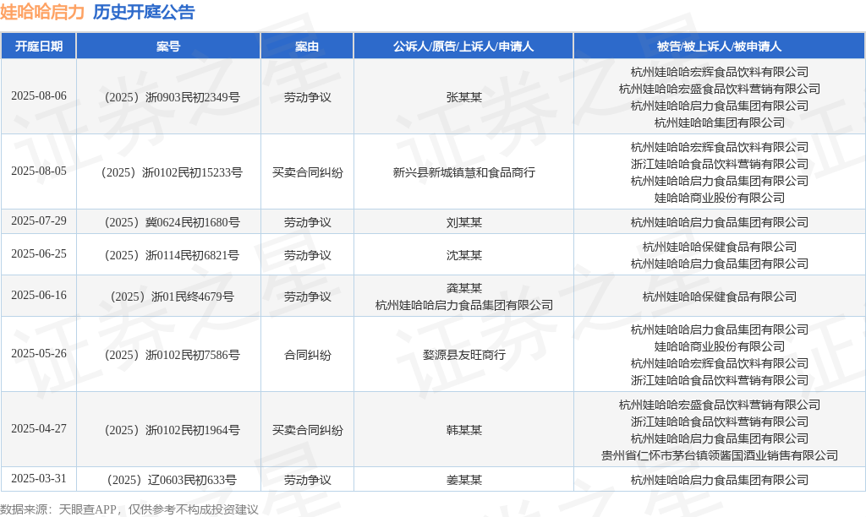This screenshot has height=517, width=866.
Task: Click 劳动争议 in the 2025-06-25 row
Action: pyautogui.click(x=308, y=255)
